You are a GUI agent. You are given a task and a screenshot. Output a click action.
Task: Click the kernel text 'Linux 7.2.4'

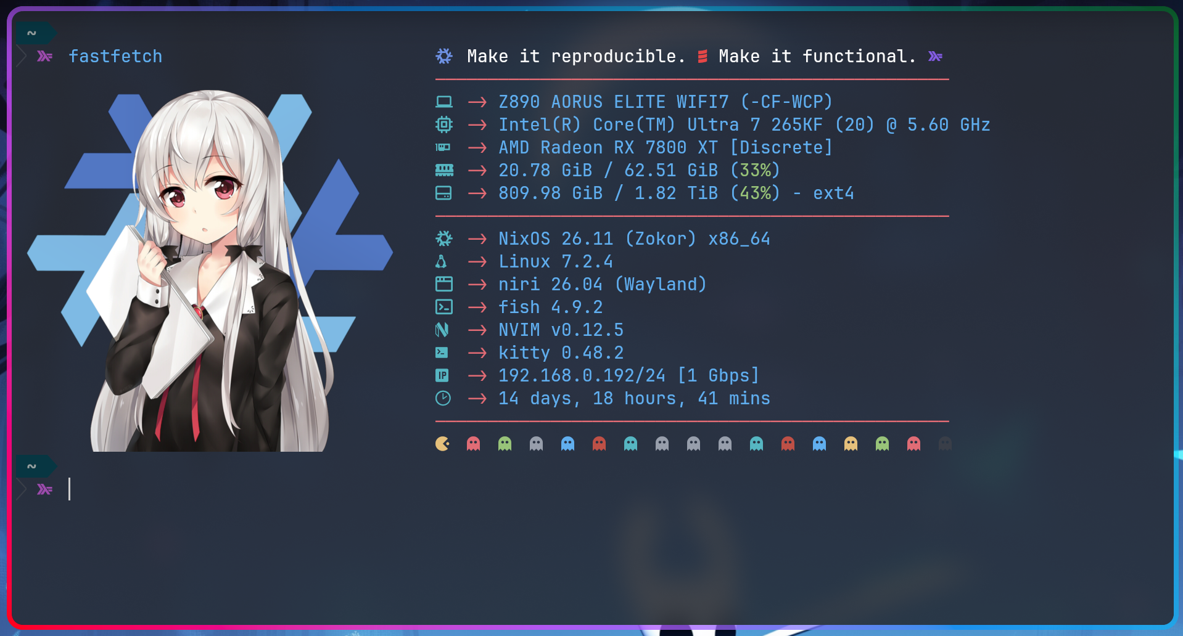coord(556,261)
